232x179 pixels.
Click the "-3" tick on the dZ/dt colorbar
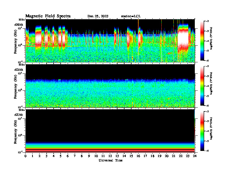point(207,121)
